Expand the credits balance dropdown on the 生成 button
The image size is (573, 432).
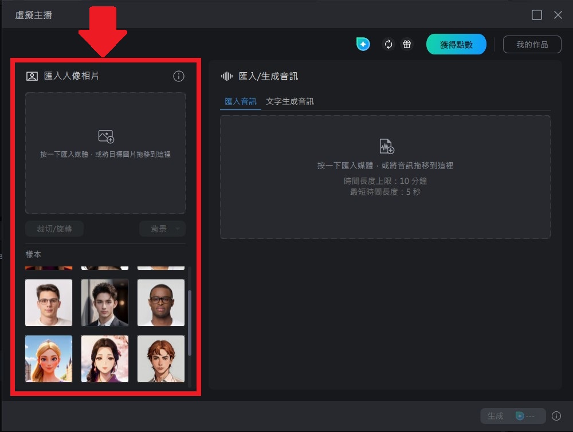530,416
